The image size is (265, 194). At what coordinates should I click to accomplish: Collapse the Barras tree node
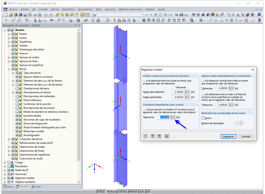click(9, 69)
